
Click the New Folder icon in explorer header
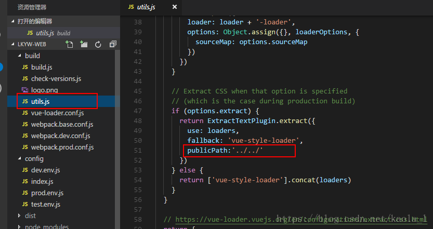tap(84, 44)
